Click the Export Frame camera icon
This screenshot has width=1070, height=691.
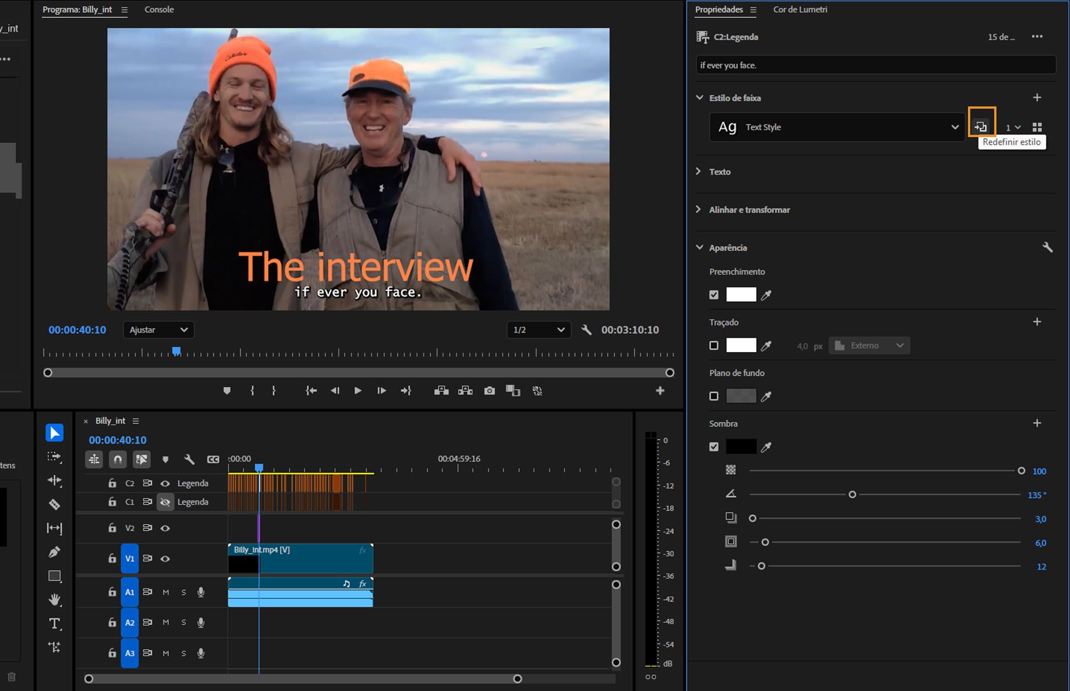coord(489,391)
